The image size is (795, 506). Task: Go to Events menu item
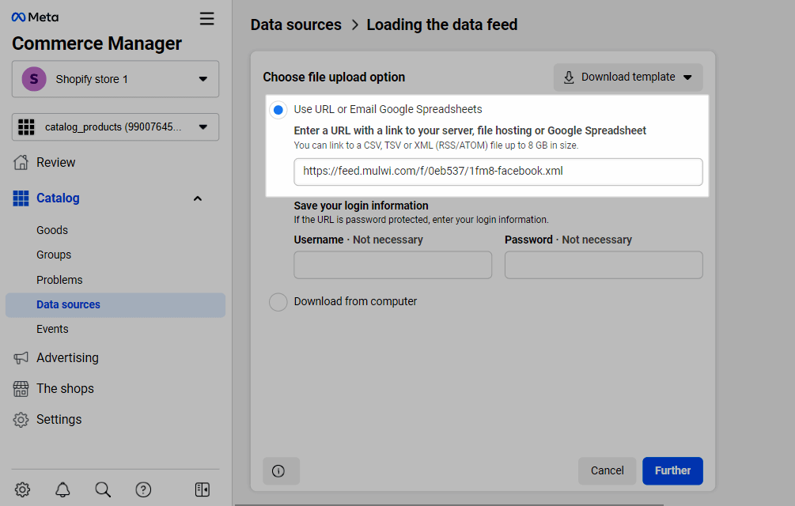pyautogui.click(x=52, y=329)
